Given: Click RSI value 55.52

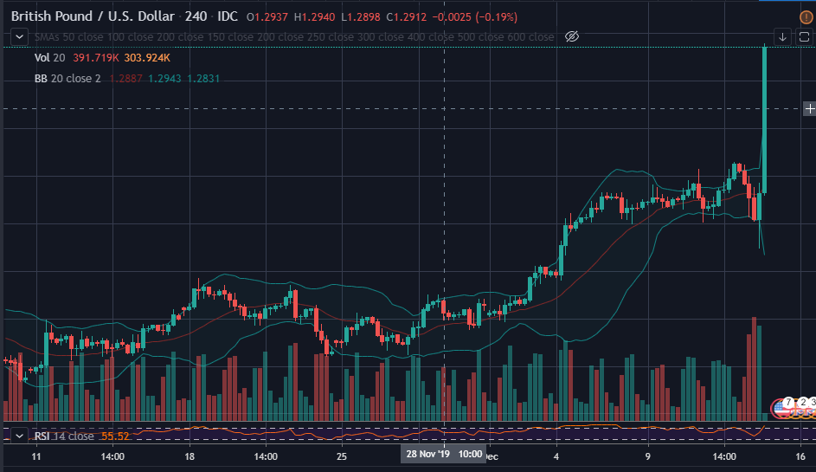Looking at the screenshot, I should click(115, 436).
